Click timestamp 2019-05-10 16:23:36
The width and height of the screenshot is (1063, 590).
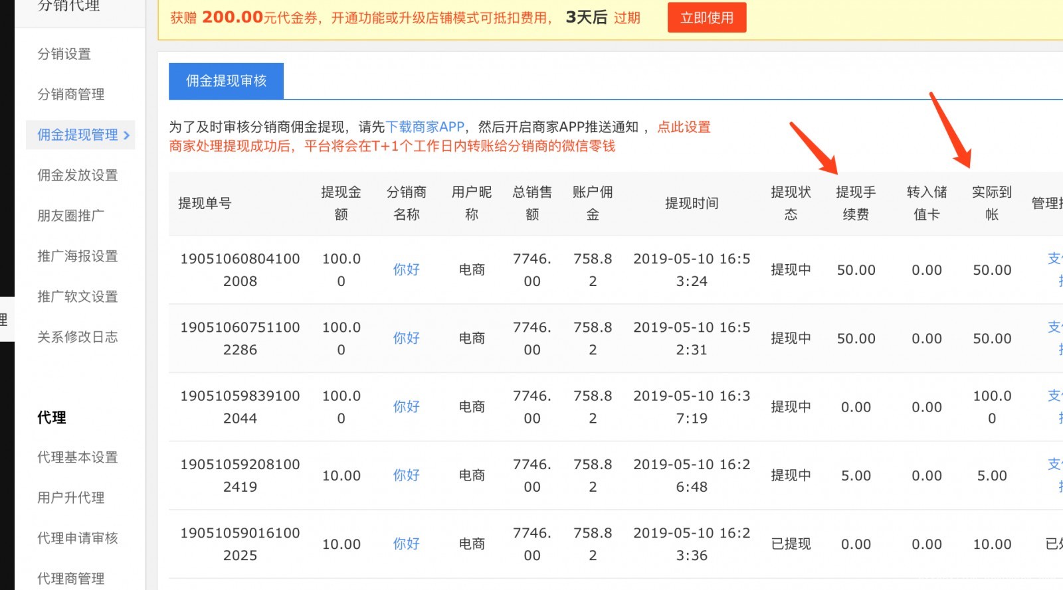692,544
